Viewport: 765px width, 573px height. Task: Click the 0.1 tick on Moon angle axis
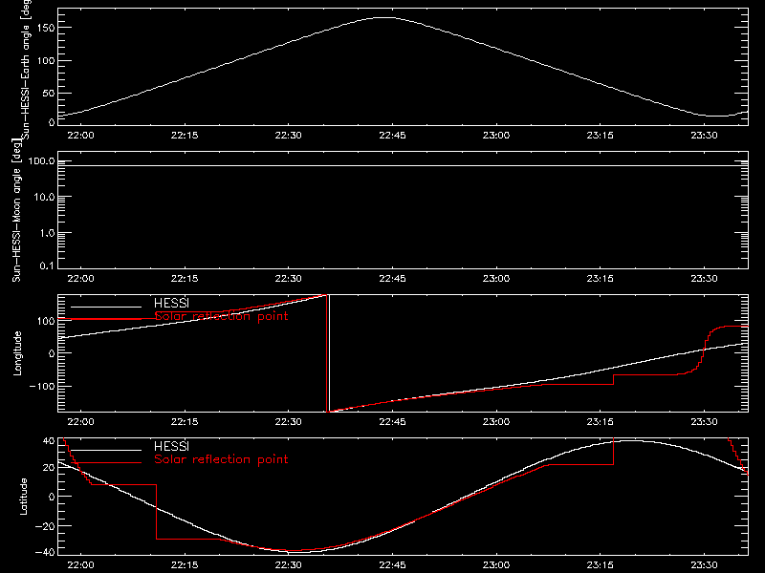point(47,265)
